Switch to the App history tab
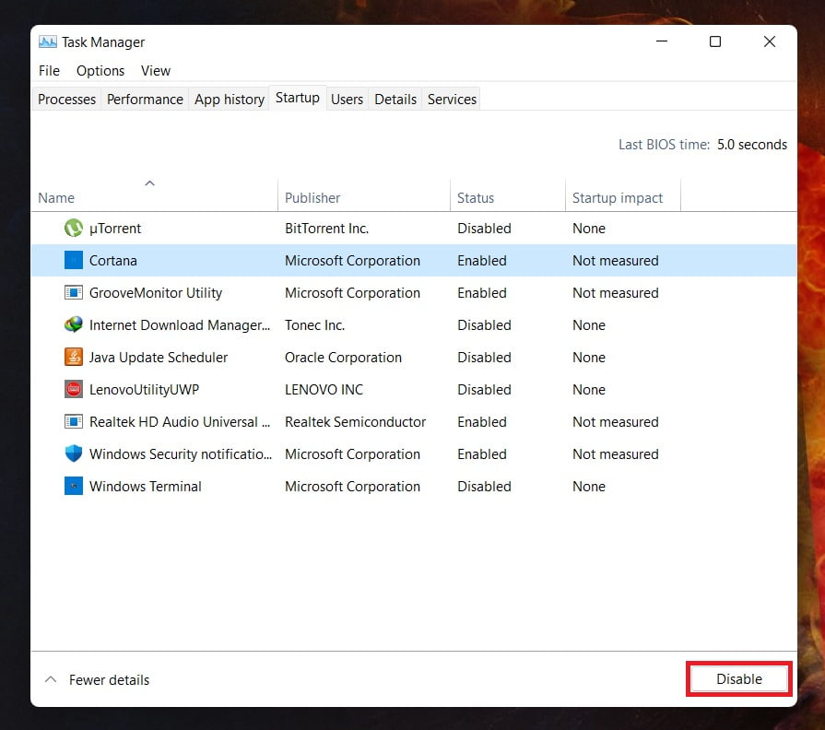This screenshot has height=730, width=825. click(230, 100)
